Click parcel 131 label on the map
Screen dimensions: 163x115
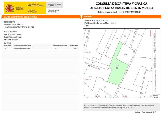105,87
